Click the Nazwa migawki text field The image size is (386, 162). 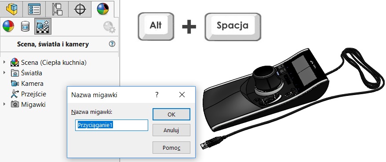click(x=112, y=125)
